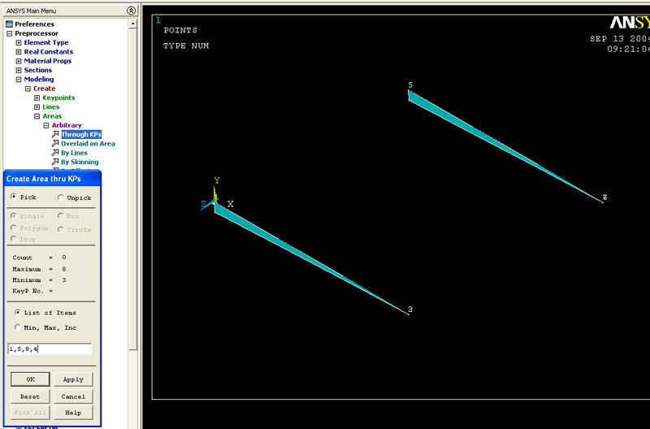This screenshot has height=429, width=650.
Task: Collapse the ANSYS Main Menu panel chevron
Action: pos(131,11)
